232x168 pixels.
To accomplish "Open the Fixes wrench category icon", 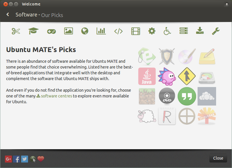I will (x=216, y=31).
